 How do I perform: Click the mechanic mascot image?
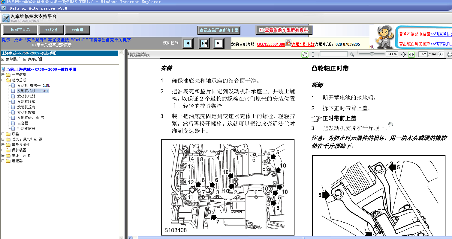point(384,37)
